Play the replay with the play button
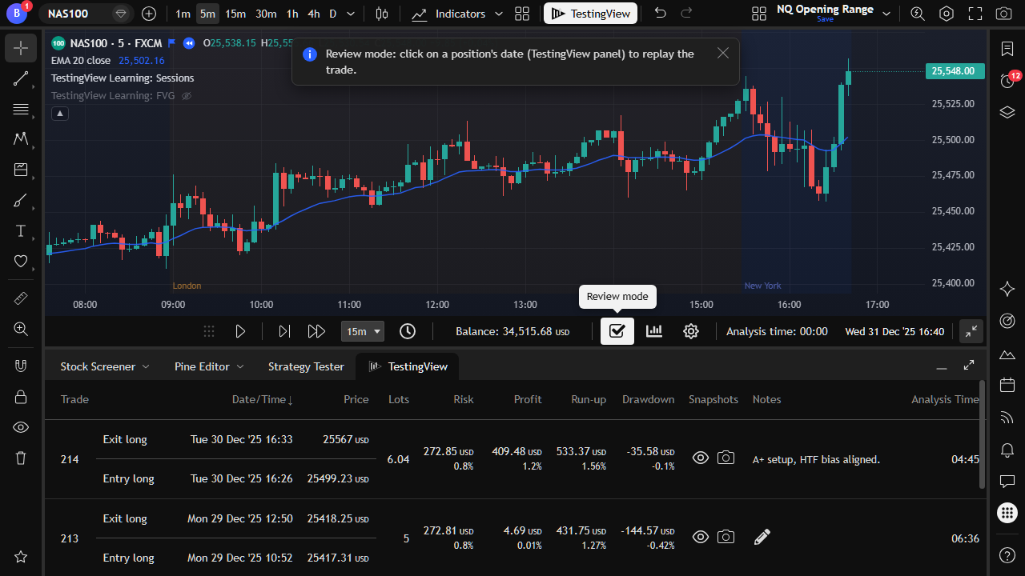Viewport: 1025px width, 576px height. coord(240,331)
